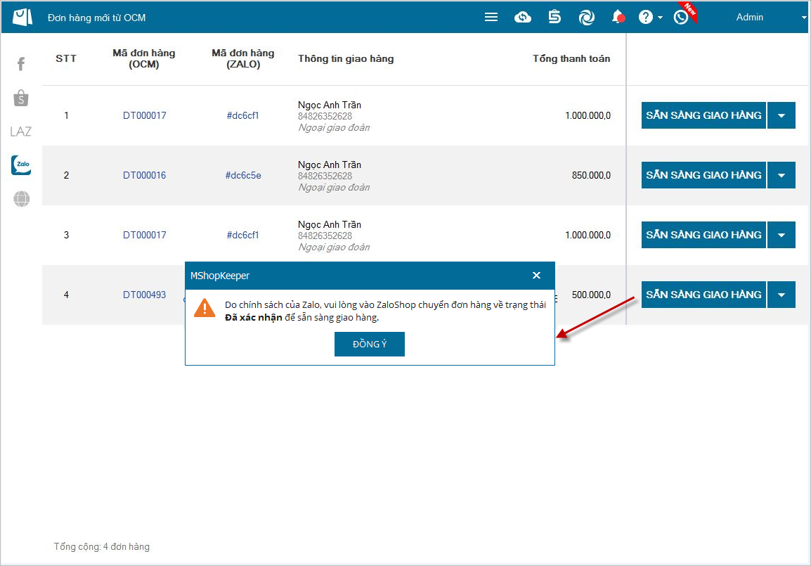Viewport: 811px width, 566px height.
Task: Expand the action dropdown arrow for row 1
Action: [x=781, y=115]
